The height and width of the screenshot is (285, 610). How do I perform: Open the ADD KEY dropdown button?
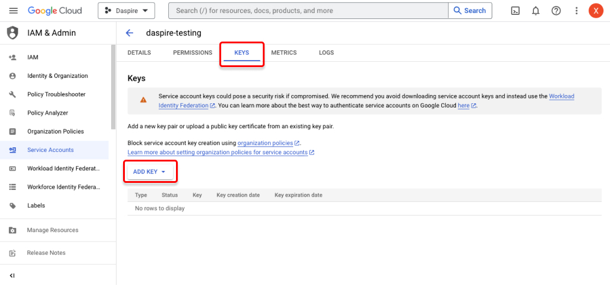pyautogui.click(x=150, y=172)
